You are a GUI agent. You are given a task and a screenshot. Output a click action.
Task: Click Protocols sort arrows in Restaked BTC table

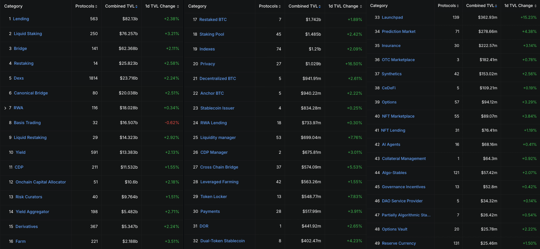(280, 6)
